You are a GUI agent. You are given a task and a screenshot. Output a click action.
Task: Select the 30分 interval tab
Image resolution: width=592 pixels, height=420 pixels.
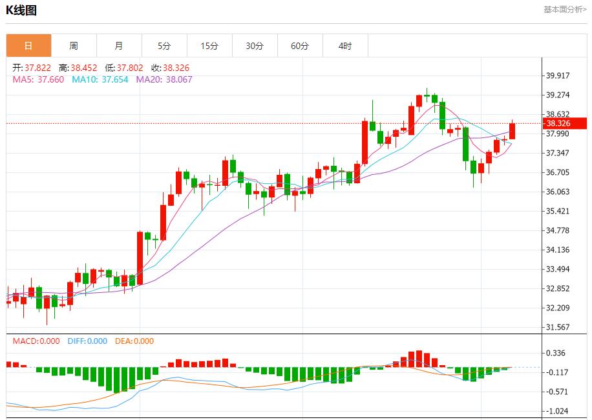tap(254, 45)
